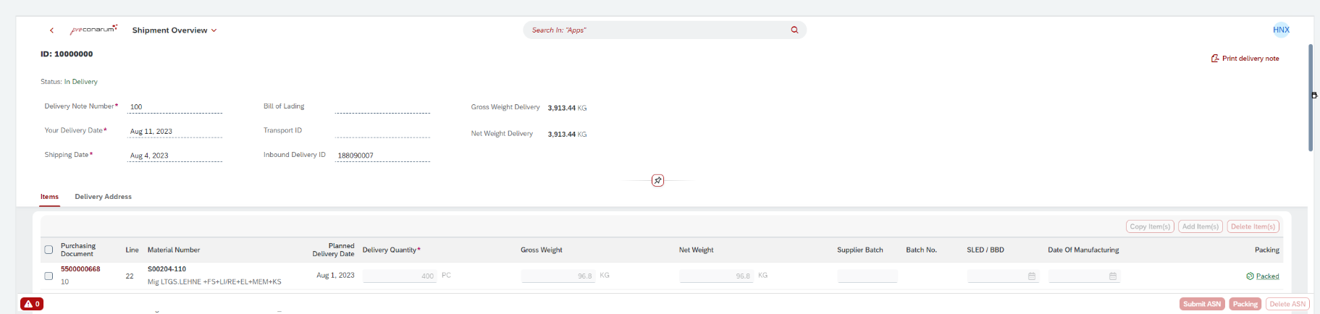Image resolution: width=1320 pixels, height=314 pixels.
Task: Toggle the select-all items checkbox
Action: (49, 250)
